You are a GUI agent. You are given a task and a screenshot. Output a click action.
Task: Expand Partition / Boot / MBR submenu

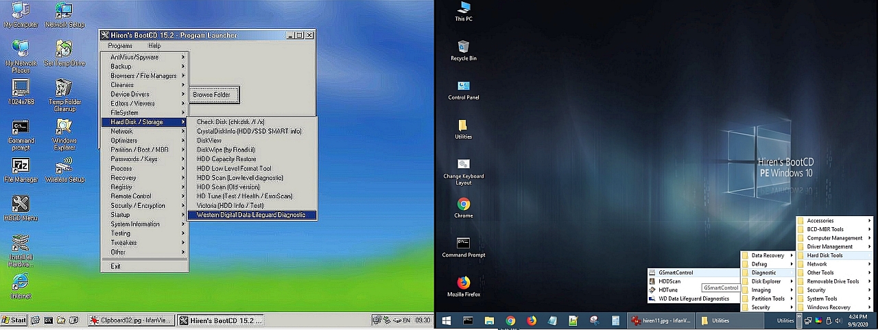[144, 150]
